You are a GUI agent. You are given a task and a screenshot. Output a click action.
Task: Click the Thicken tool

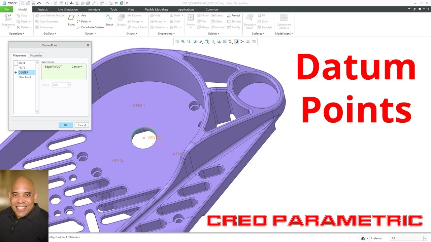pos(234,22)
